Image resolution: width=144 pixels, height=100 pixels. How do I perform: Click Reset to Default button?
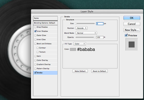click(99, 71)
